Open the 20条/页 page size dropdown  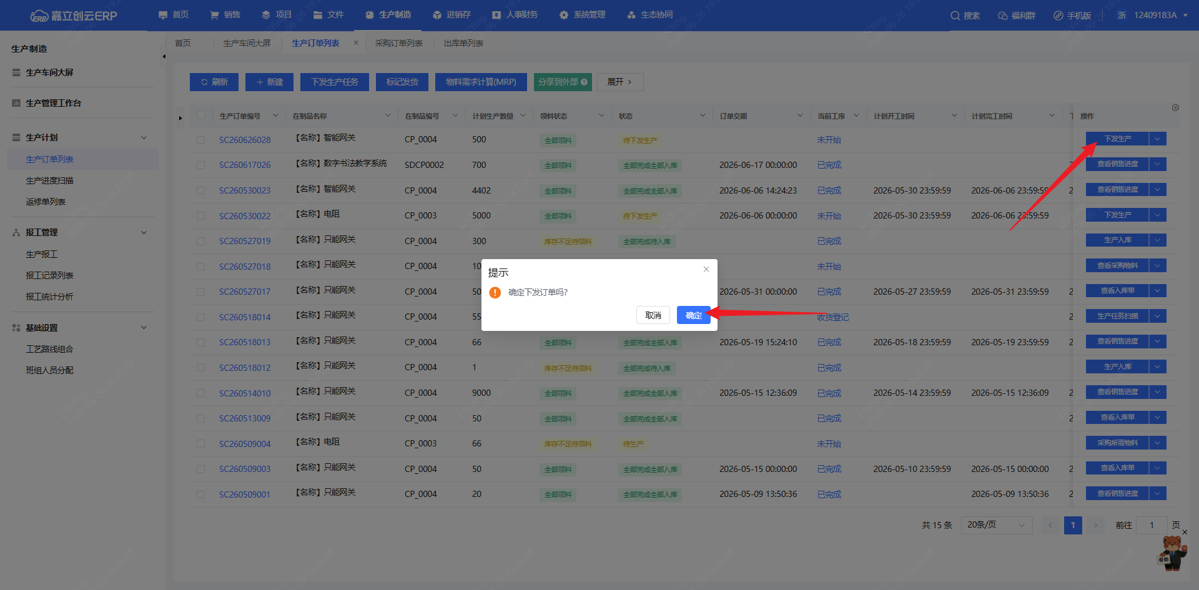pyautogui.click(x=997, y=525)
